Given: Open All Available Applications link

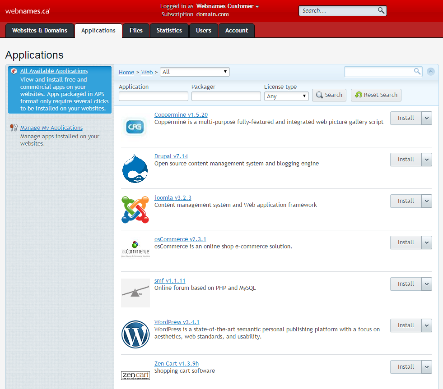Looking at the screenshot, I should click(x=54, y=71).
